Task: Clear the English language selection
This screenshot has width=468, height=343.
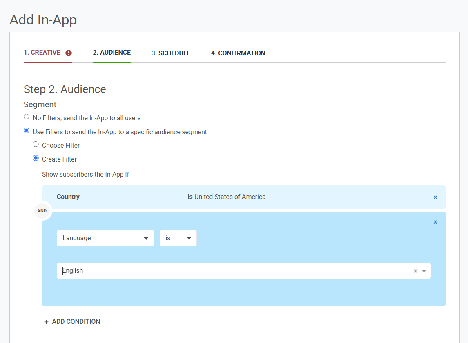Action: [x=415, y=271]
